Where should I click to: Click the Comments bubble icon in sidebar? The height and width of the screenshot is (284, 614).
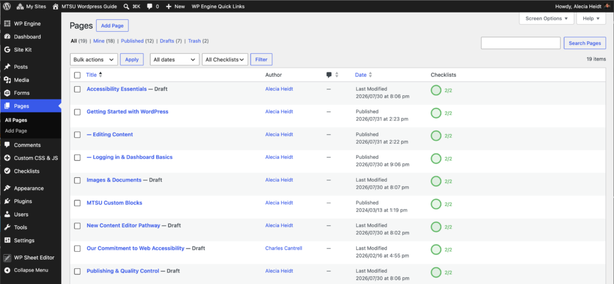[x=7, y=145]
